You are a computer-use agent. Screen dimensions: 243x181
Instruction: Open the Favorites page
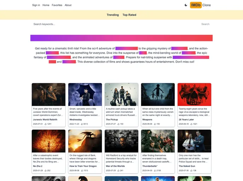point(57,5)
